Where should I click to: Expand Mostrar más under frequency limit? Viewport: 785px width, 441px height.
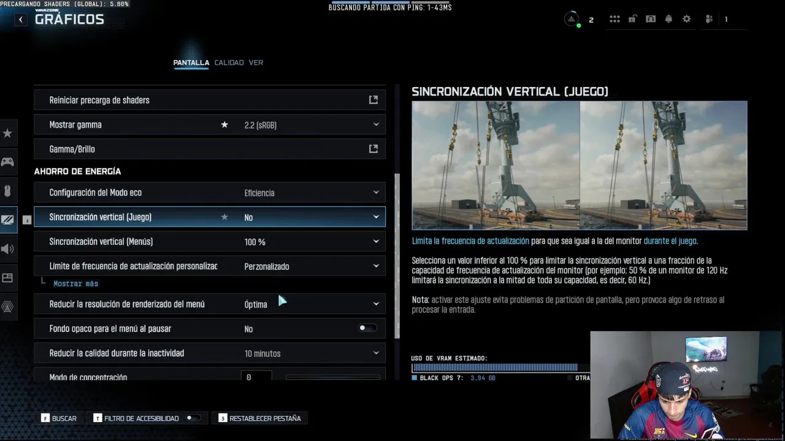coord(76,284)
